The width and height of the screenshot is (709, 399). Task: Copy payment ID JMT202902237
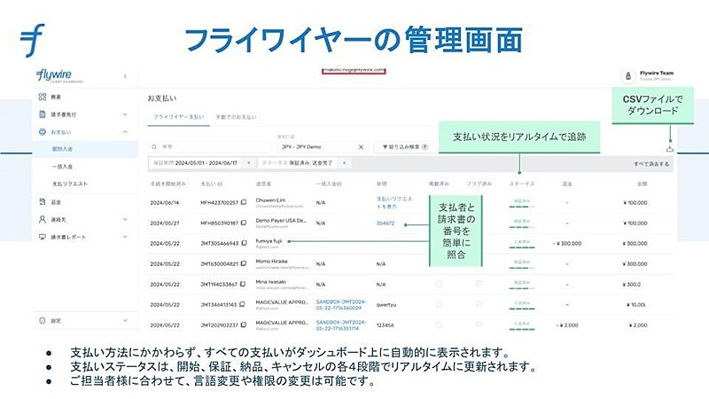(244, 325)
